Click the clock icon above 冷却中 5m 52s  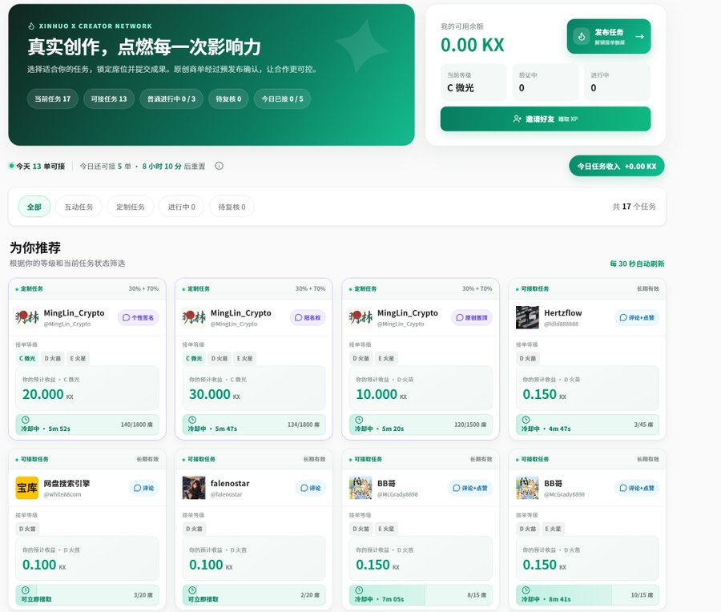click(x=26, y=420)
